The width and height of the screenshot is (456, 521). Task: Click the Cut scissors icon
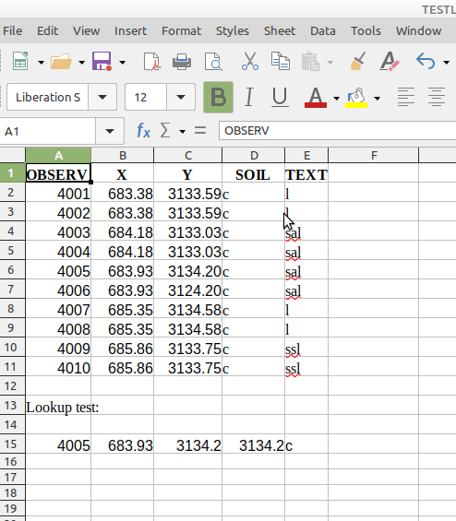tap(250, 61)
